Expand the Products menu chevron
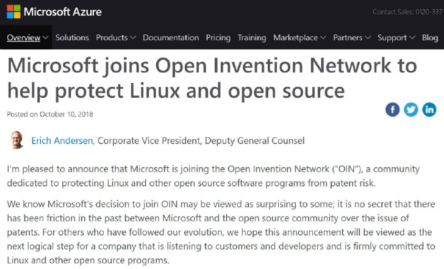 (x=133, y=37)
